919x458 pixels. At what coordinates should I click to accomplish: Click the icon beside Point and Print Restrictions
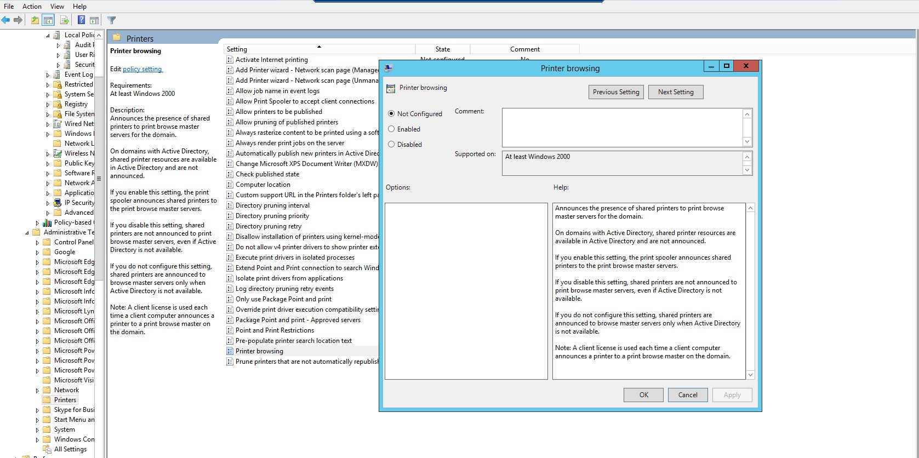(230, 330)
